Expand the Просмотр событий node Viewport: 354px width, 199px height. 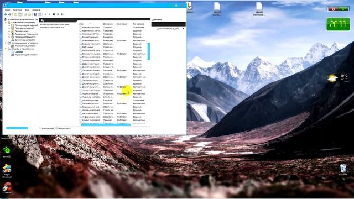(x=9, y=28)
